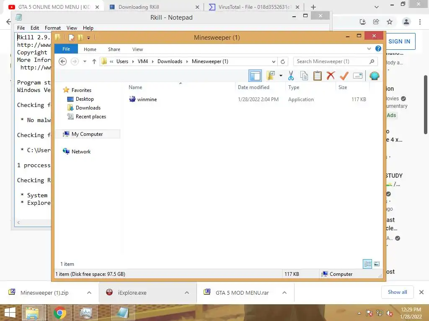Sort by the Type column header
This screenshot has height=321, width=429.
tap(294, 87)
